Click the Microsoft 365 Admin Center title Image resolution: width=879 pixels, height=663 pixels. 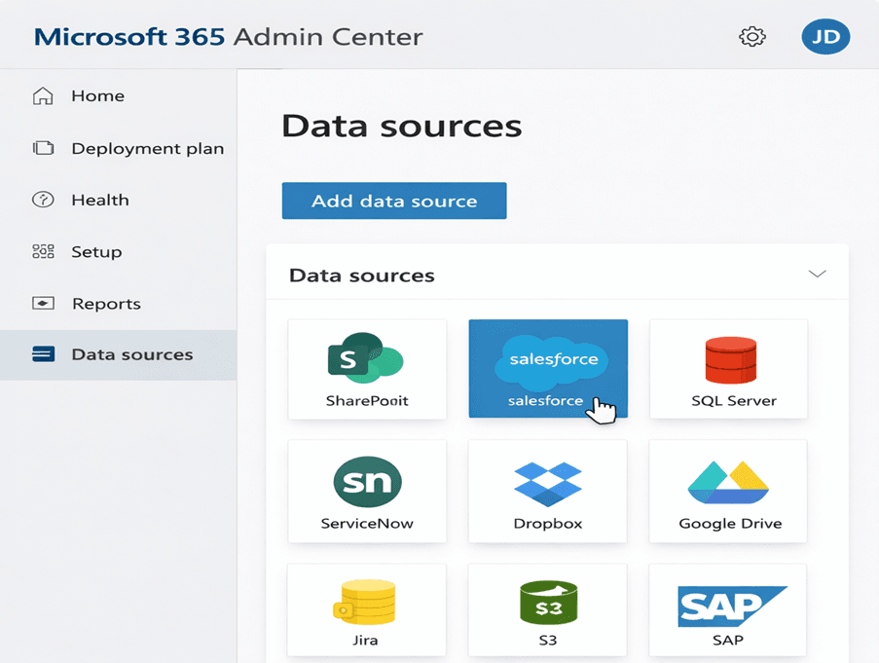click(x=228, y=38)
